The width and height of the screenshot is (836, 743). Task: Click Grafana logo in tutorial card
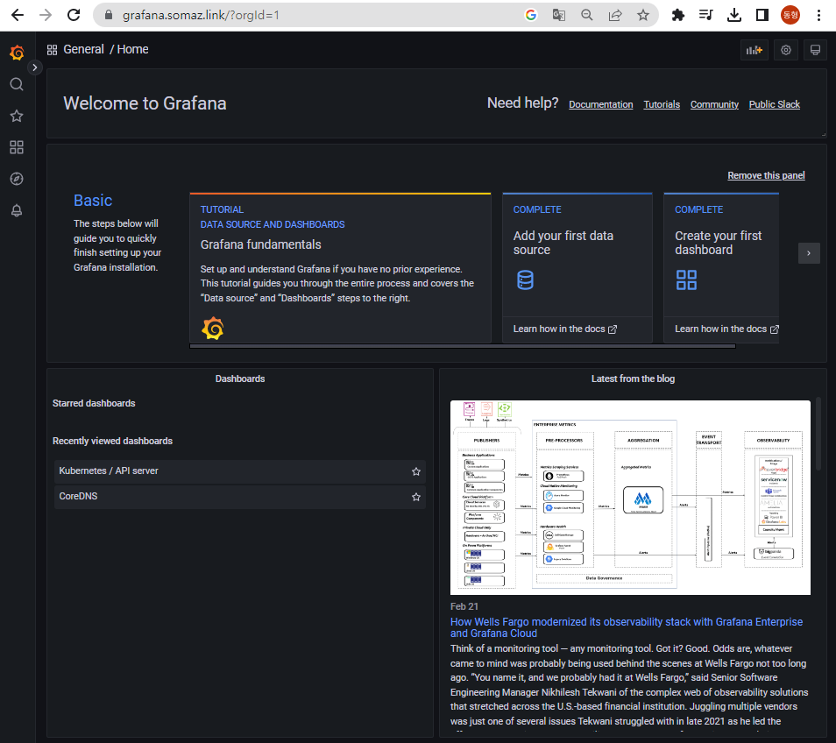tap(213, 329)
